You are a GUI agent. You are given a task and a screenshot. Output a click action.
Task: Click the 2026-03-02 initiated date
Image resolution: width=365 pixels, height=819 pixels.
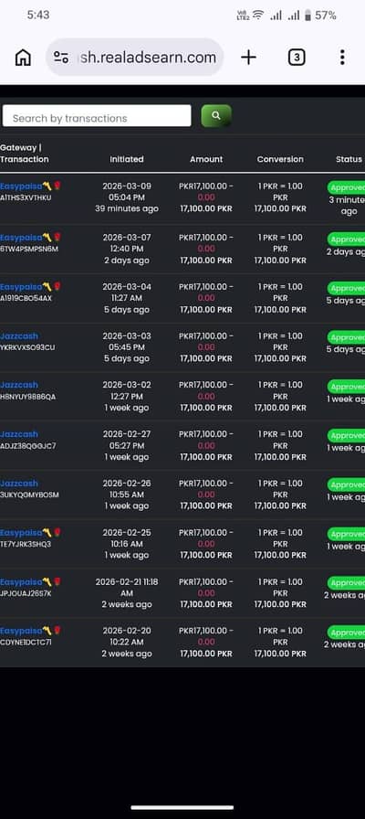[x=127, y=385]
